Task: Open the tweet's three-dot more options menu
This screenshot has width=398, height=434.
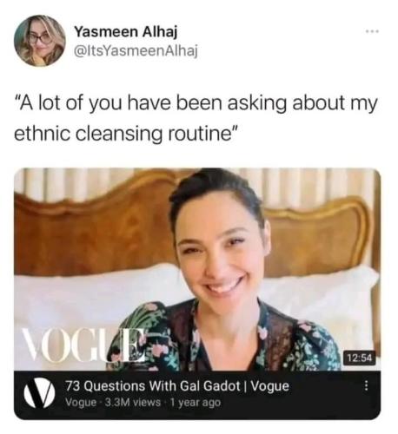Action: 372,30
